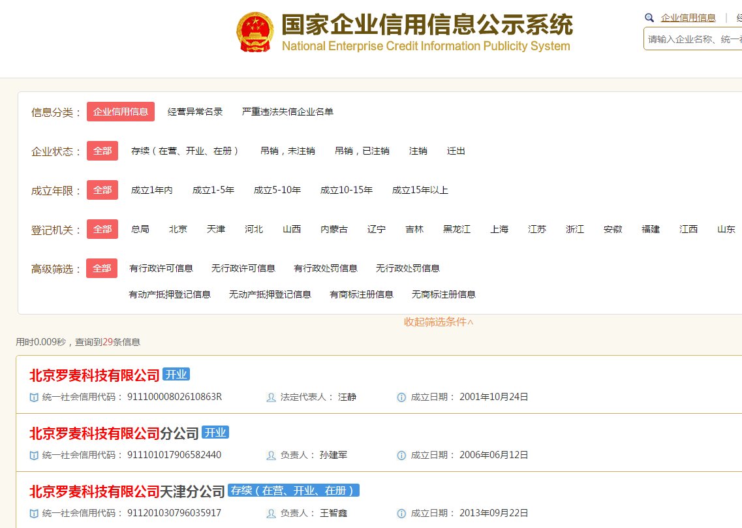Select 北京 under 登记机关
Image resolution: width=742 pixels, height=528 pixels.
click(x=178, y=229)
